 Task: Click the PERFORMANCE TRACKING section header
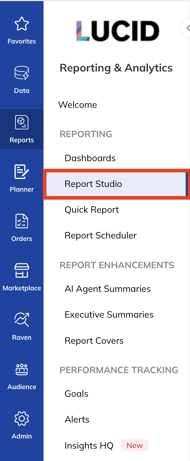click(119, 370)
